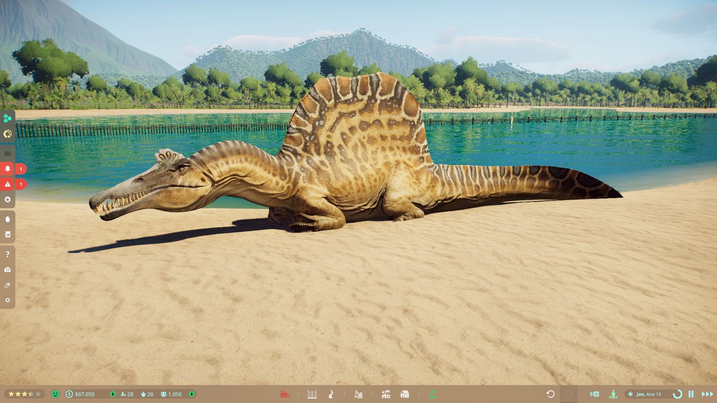The image size is (717, 403).
Task: Open the paths building tool
Action: (331, 394)
